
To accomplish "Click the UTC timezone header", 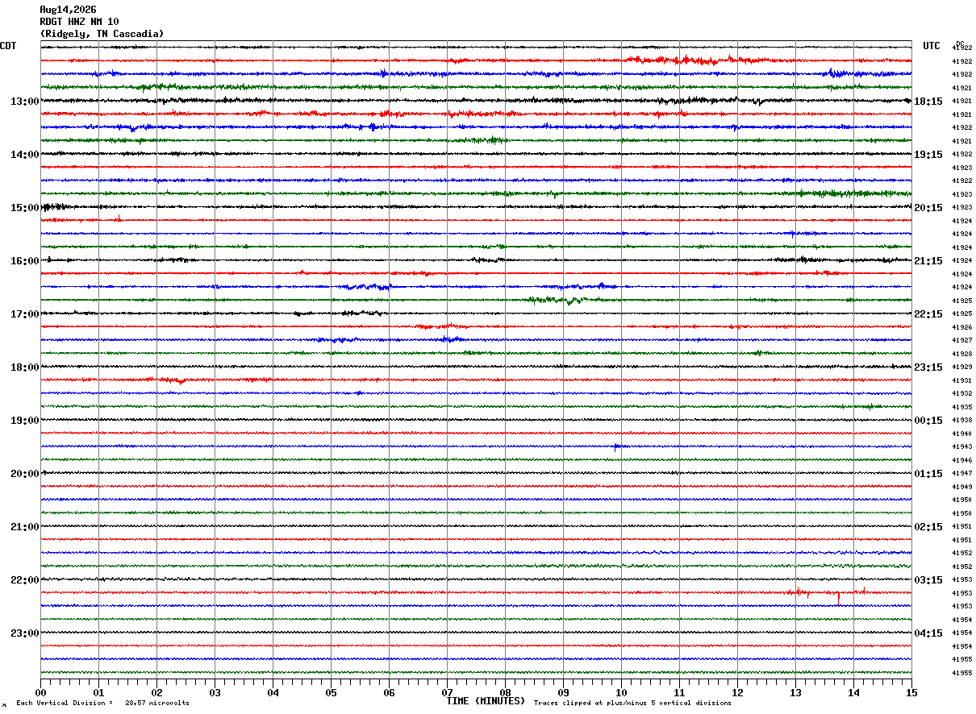I will (x=932, y=46).
